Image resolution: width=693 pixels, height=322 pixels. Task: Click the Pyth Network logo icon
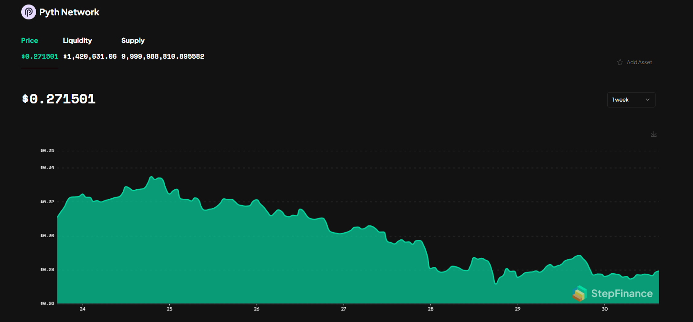point(28,12)
